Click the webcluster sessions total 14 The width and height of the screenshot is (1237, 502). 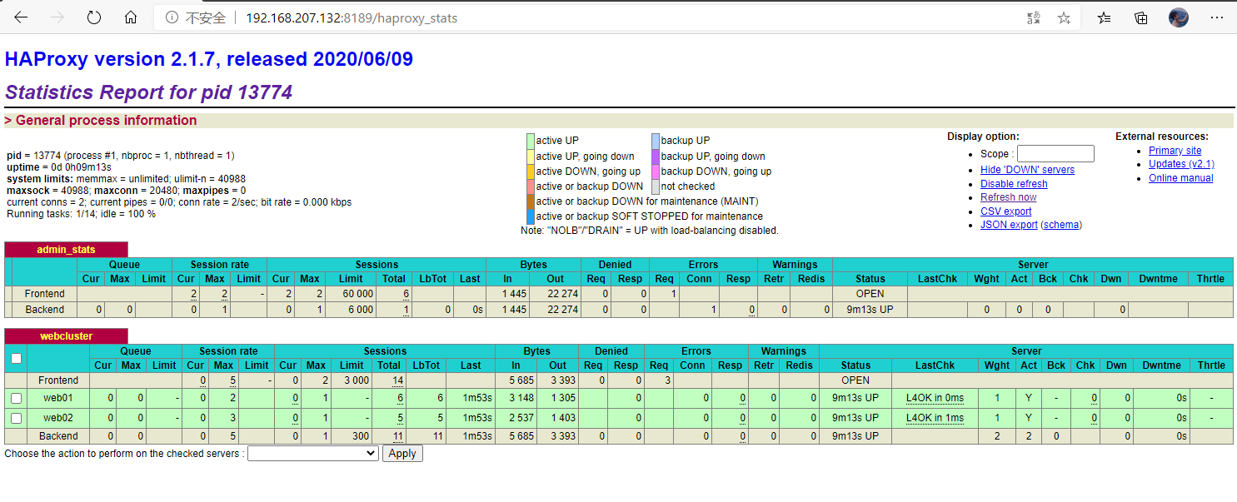pyautogui.click(x=399, y=380)
